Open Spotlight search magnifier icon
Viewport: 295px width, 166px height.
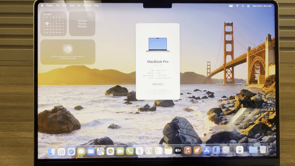[x=243, y=6]
